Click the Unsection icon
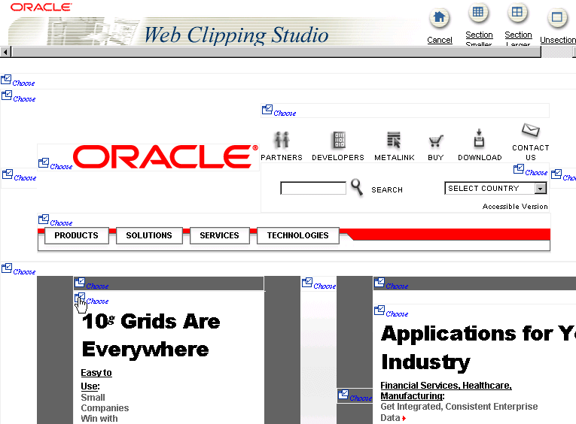The image size is (576, 424). pos(557,17)
